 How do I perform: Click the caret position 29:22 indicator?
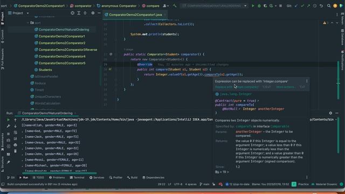pyautogui.click(x=162, y=184)
